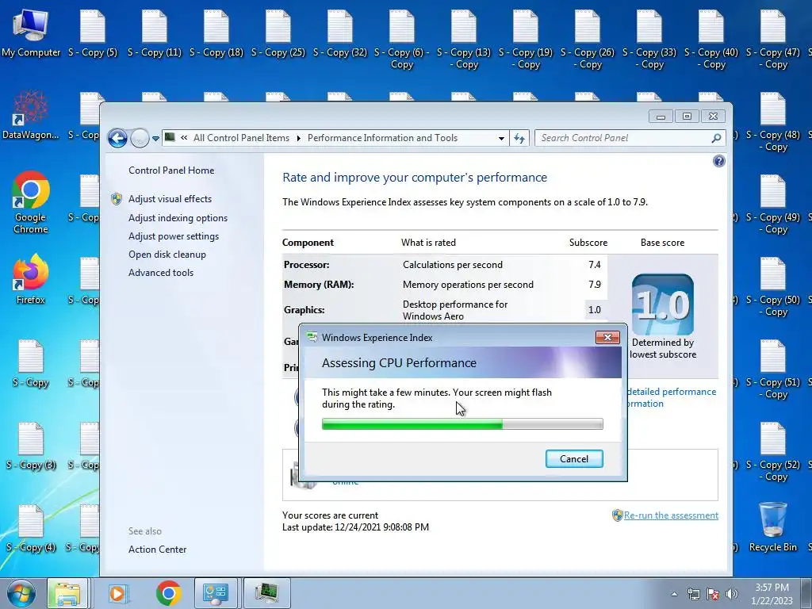Open the Recycle Bin icon

772,527
